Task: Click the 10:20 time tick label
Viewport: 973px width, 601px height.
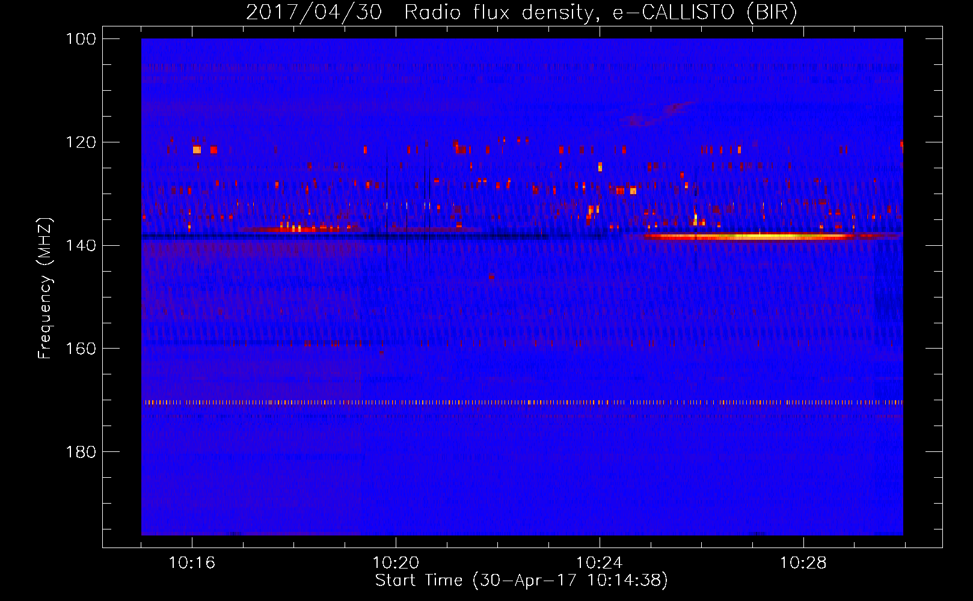Action: tap(396, 563)
